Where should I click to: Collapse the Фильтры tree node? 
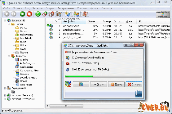click(9, 56)
